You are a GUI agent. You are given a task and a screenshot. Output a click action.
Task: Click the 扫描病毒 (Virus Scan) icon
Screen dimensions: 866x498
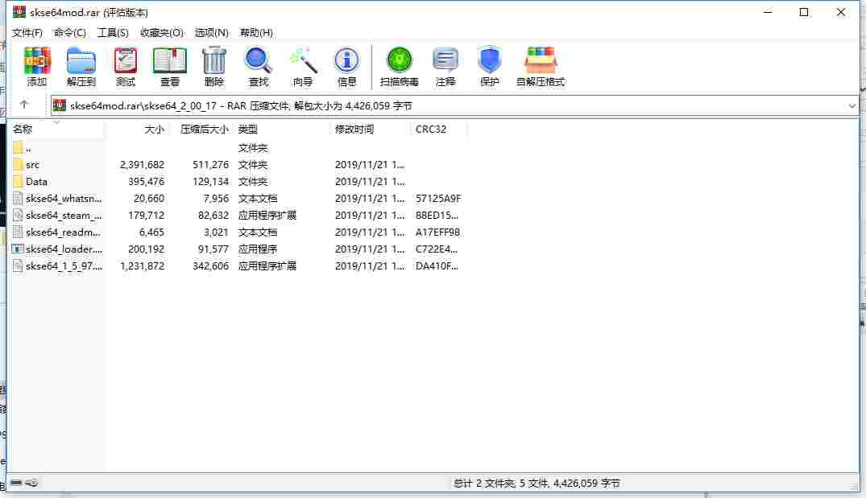coord(400,66)
